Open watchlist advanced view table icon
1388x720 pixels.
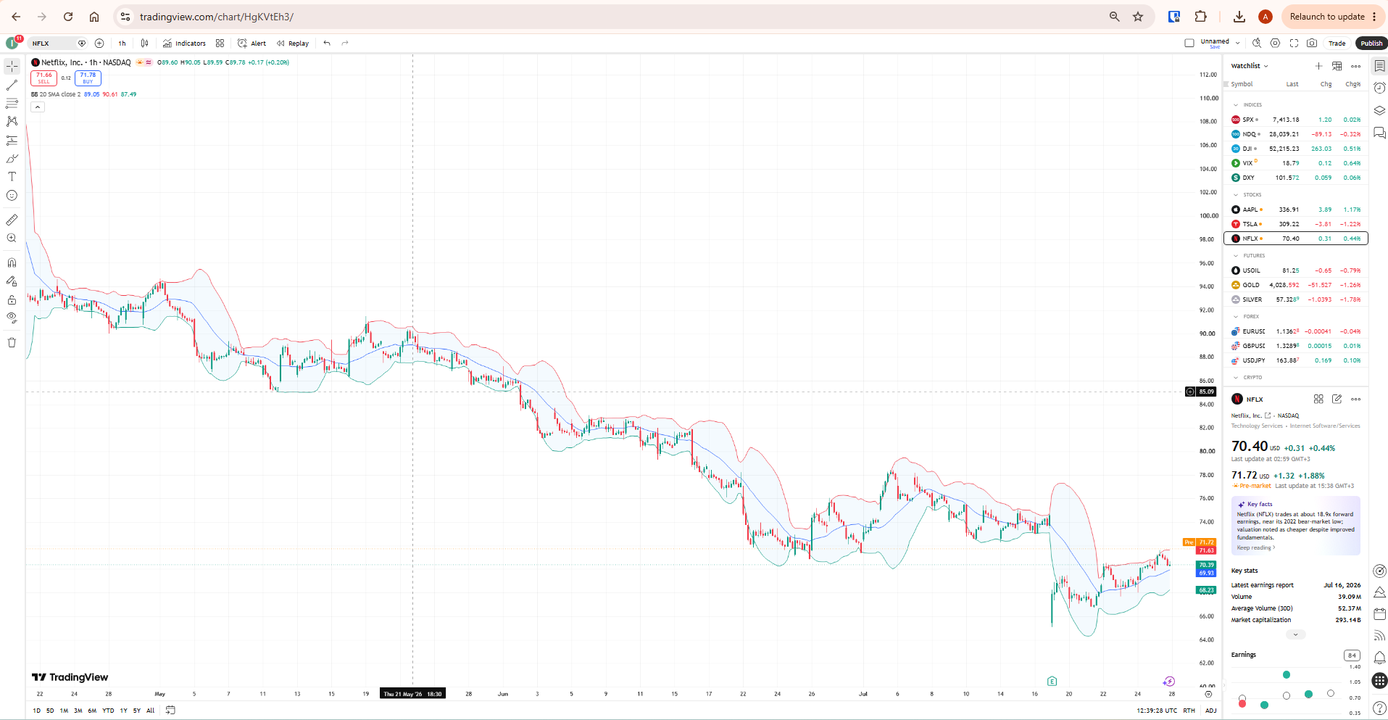pos(1337,66)
